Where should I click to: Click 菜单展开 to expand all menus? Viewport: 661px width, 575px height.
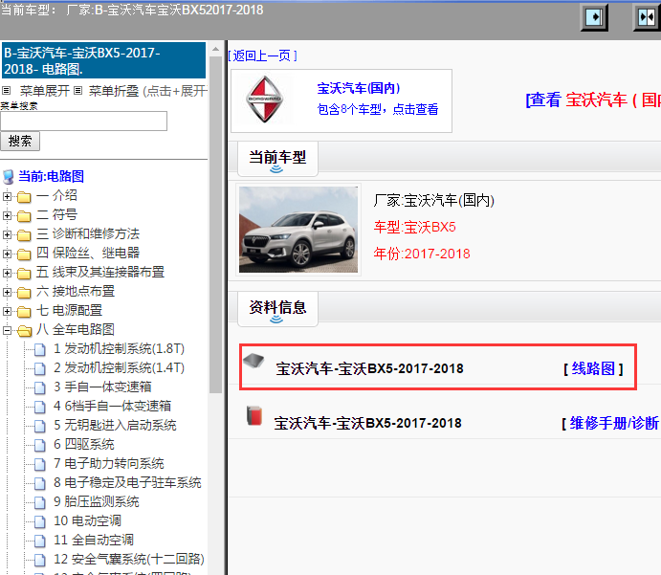click(44, 91)
